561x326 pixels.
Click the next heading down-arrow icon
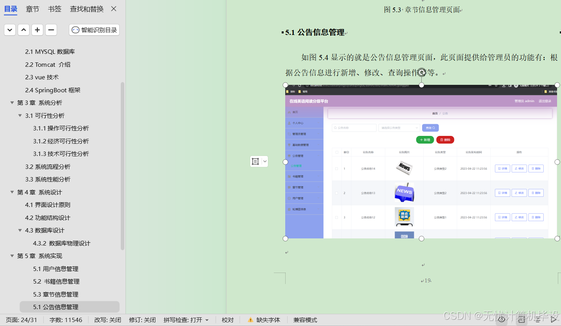[9, 30]
